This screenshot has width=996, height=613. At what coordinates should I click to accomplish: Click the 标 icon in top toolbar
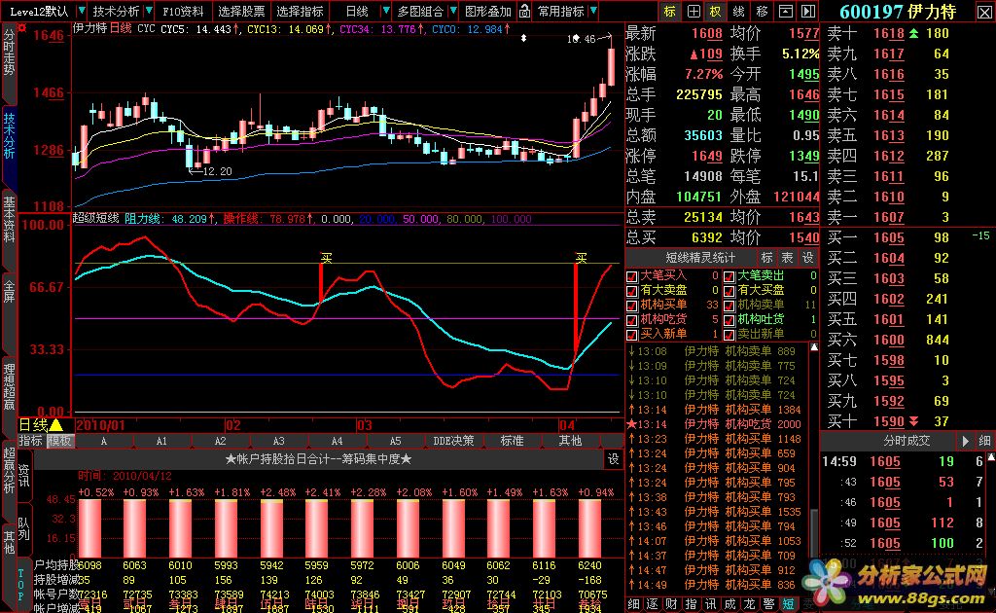[x=669, y=12]
